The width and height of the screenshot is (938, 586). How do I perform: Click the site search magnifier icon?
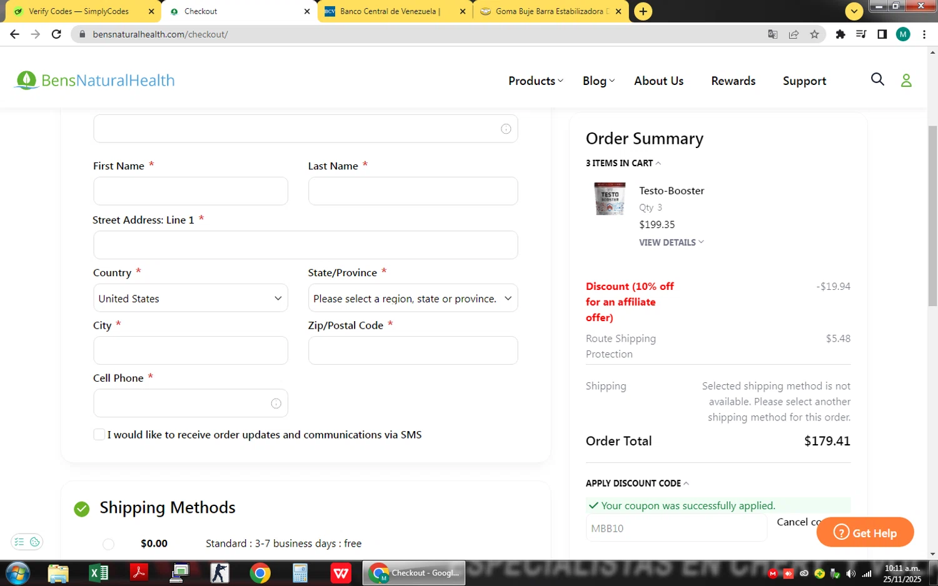(877, 79)
